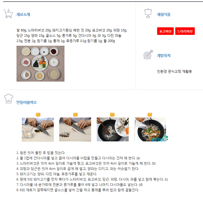Click the cooking pot icon beside 제철식품
The image size is (203, 198).
[148, 13]
